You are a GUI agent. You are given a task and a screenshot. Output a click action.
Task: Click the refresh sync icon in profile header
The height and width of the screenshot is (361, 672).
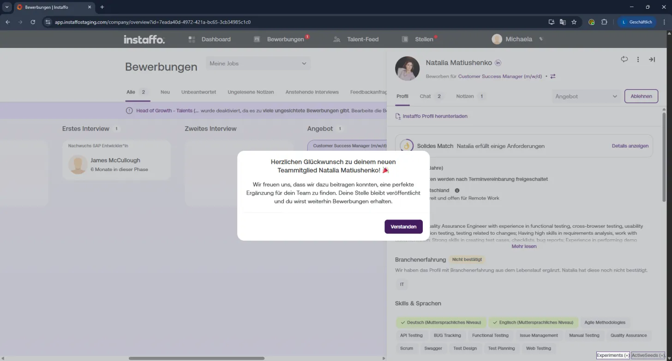click(624, 59)
